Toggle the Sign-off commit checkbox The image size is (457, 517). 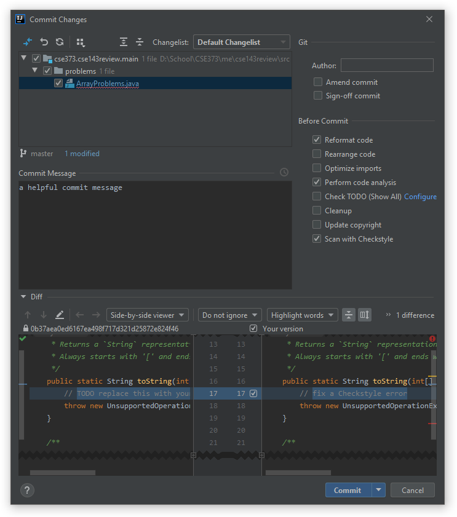pyautogui.click(x=318, y=95)
